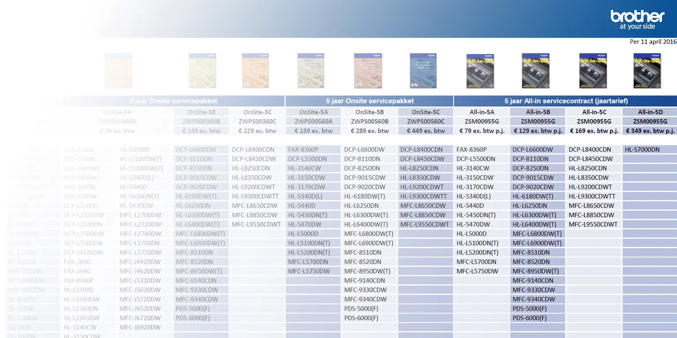Screen dimensions: 677x338
Task: Select HL-3140CW in the OnSite-5A column
Action: click(x=305, y=168)
